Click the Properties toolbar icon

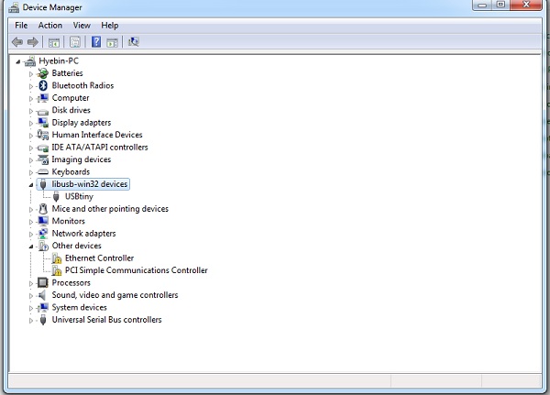coord(75,42)
